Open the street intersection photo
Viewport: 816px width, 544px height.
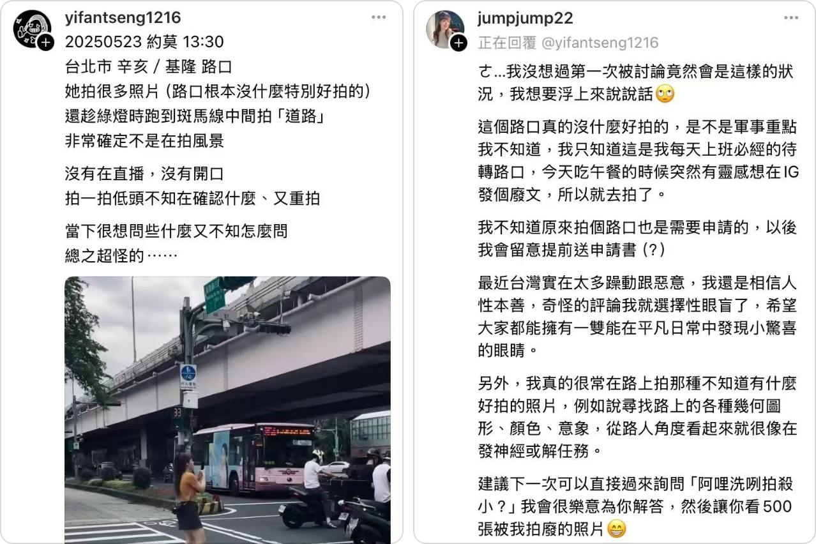tap(227, 410)
